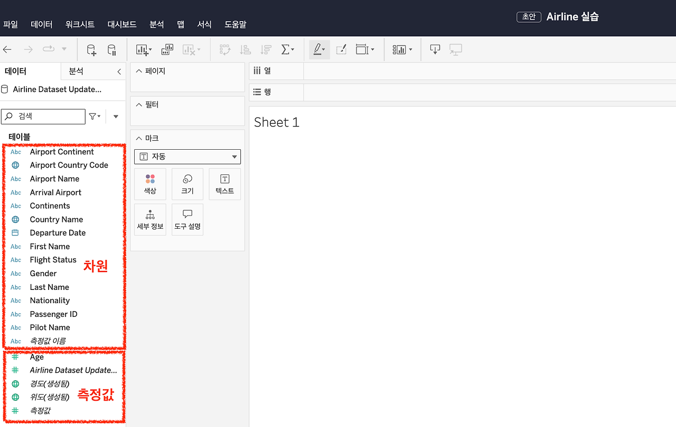Open the replay speed dropdown arrow

tap(64, 50)
